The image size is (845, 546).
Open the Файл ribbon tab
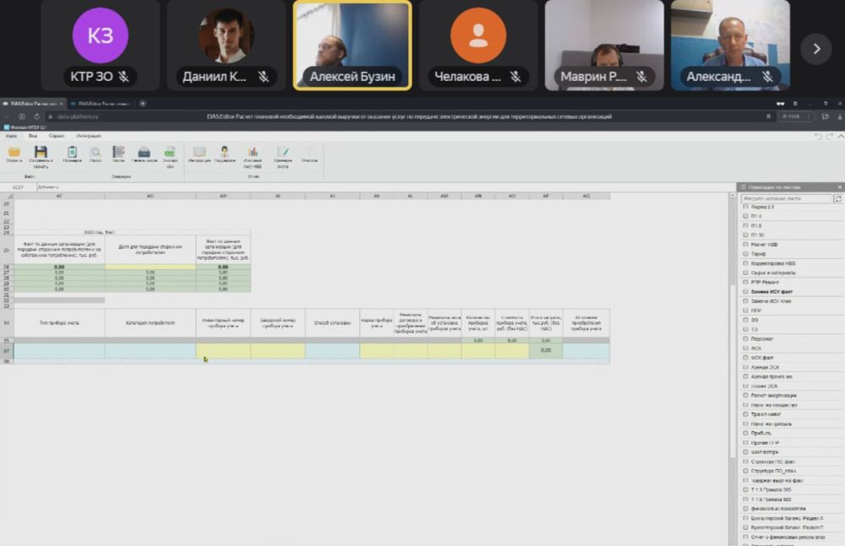(10, 135)
